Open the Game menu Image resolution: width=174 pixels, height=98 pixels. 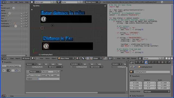(x=21, y=2)
